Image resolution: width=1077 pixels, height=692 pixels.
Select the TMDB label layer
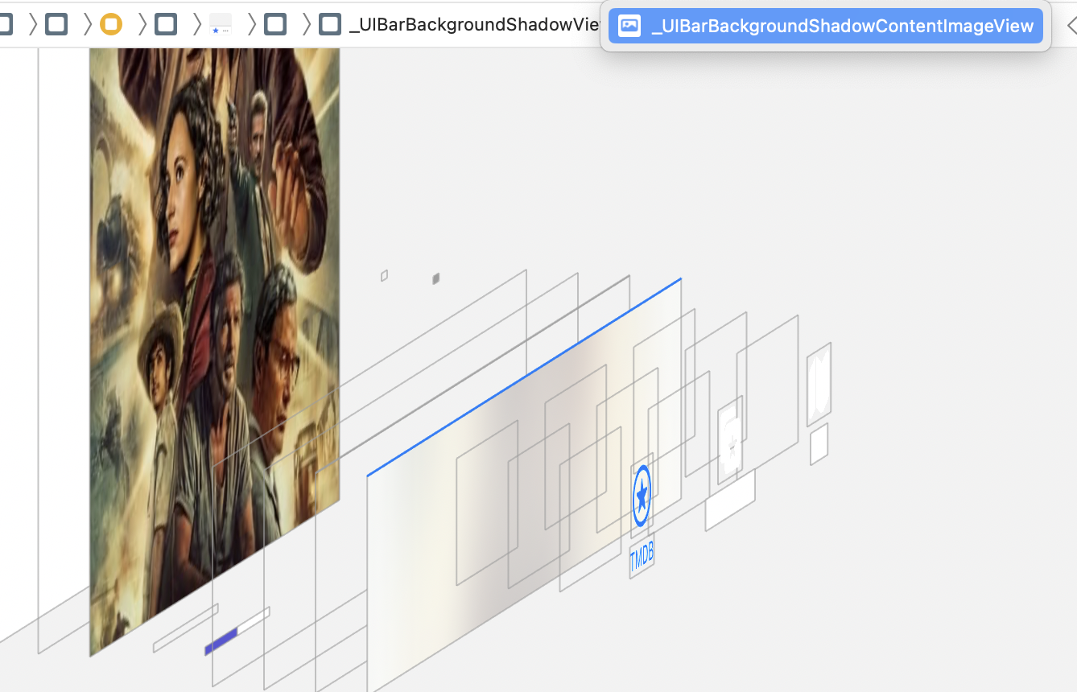(642, 556)
